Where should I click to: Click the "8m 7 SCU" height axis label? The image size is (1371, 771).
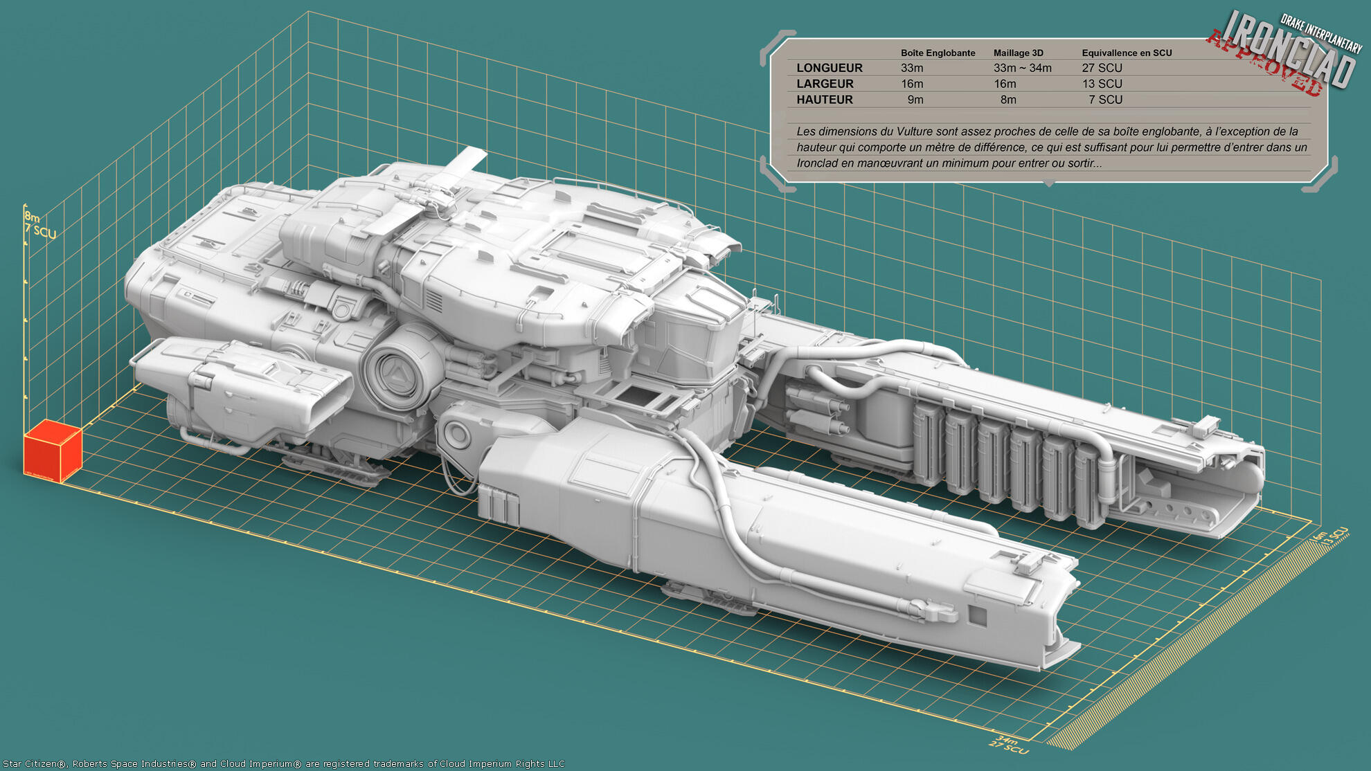[40, 225]
